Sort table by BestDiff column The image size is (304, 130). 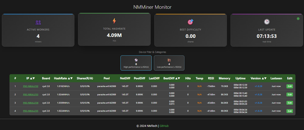tap(172, 78)
